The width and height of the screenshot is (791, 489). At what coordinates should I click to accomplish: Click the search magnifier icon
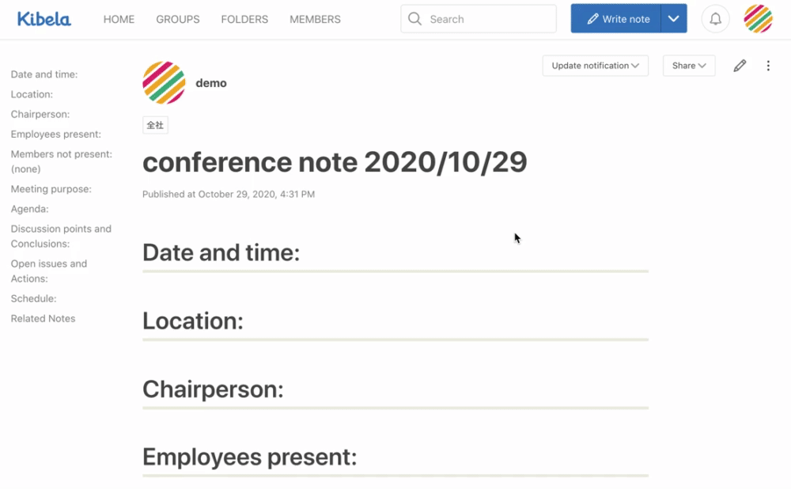coord(415,19)
